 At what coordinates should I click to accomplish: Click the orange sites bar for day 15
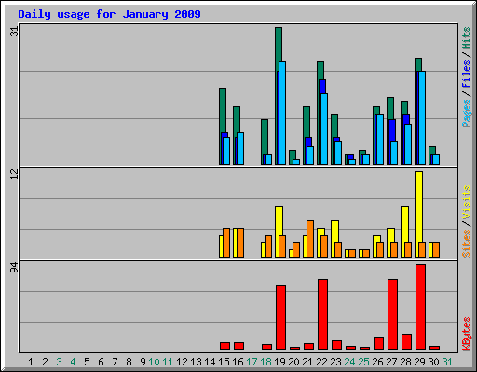point(226,243)
